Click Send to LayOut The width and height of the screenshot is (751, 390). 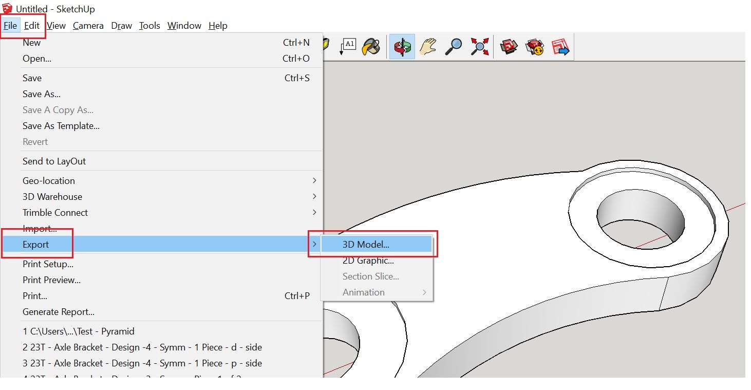(x=54, y=161)
